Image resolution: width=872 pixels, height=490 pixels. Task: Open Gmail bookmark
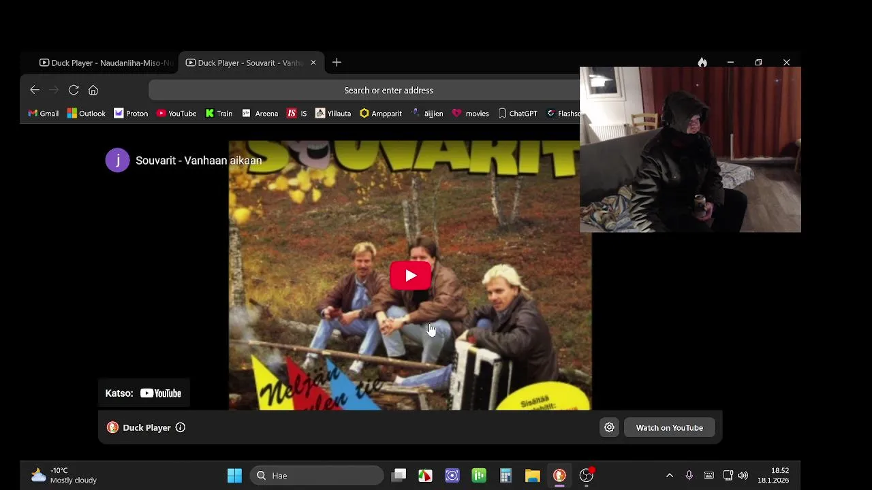tap(43, 114)
